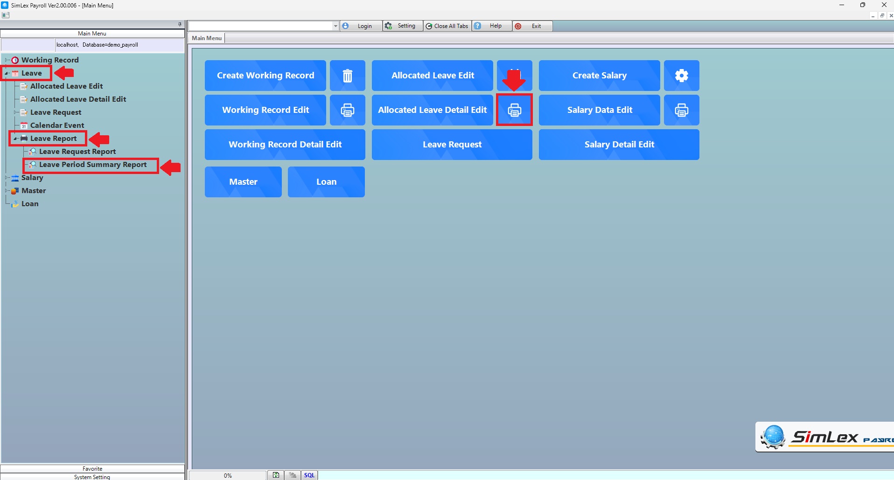Viewport: 894px width, 480px height.
Task: Click the Setting toolbar button
Action: [x=402, y=26]
